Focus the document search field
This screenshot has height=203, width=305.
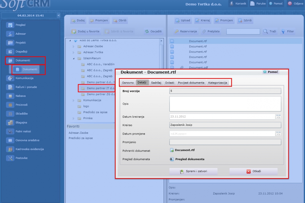[x=243, y=31]
